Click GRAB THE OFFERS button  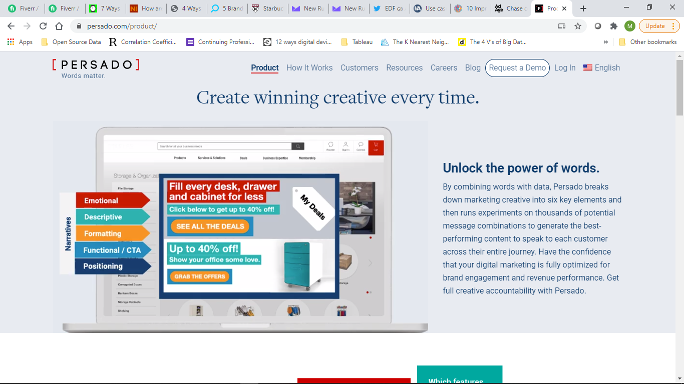click(200, 276)
